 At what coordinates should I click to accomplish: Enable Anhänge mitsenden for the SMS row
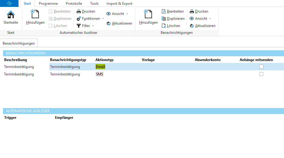point(261,74)
